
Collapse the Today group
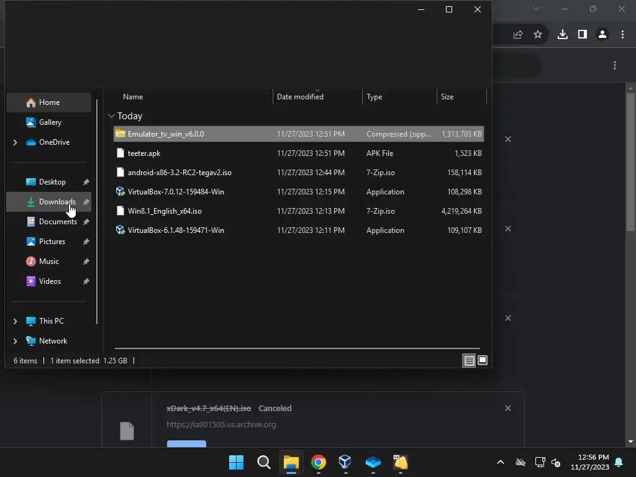pos(112,116)
